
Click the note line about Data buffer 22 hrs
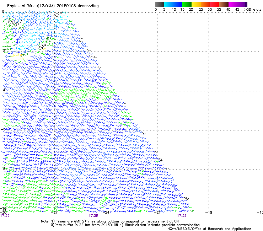pos(125,225)
